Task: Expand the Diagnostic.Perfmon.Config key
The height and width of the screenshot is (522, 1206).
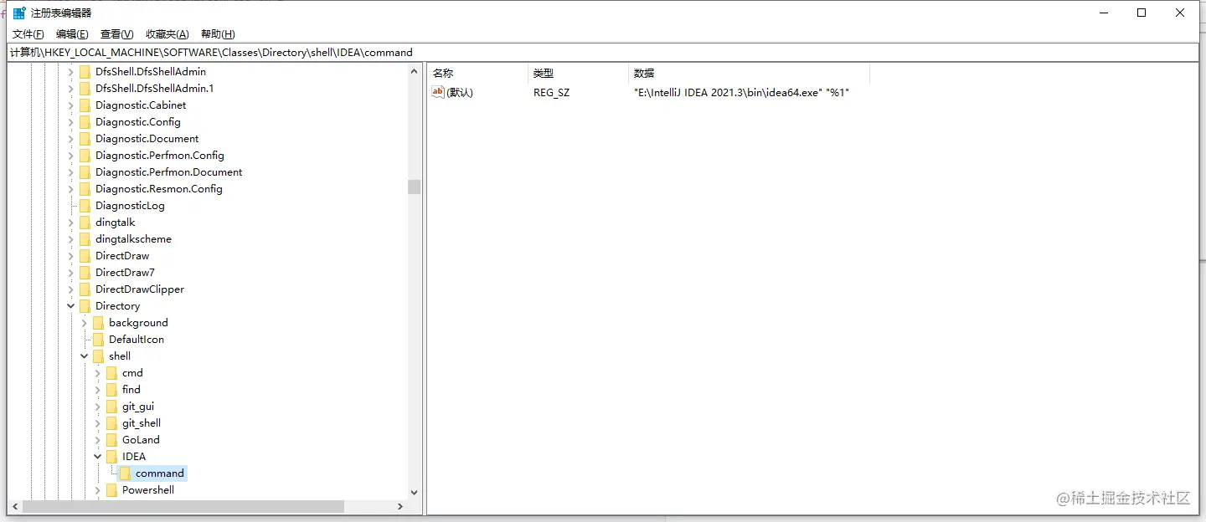Action: click(x=71, y=156)
